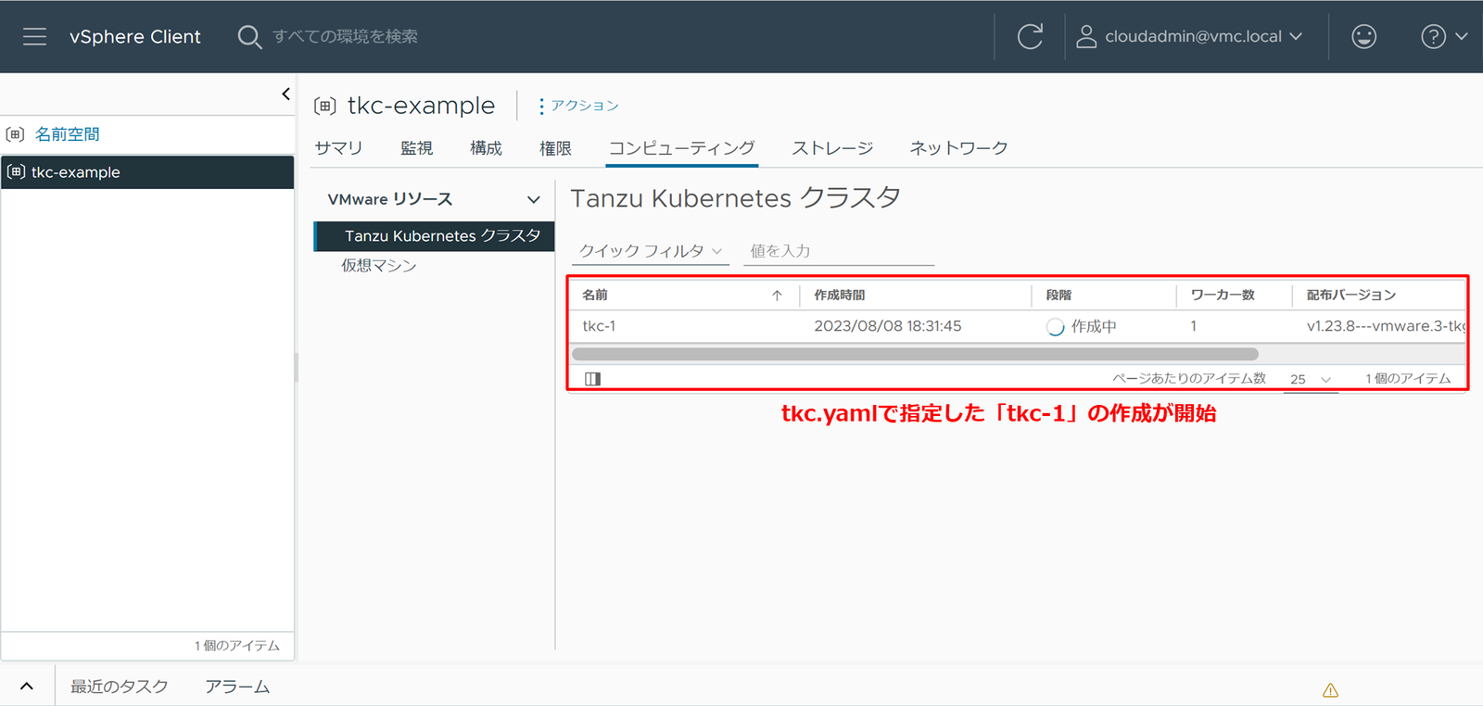Click the tkc-example namespace icon in the sidebar
Screen dimensions: 1483x706
pyautogui.click(x=16, y=171)
